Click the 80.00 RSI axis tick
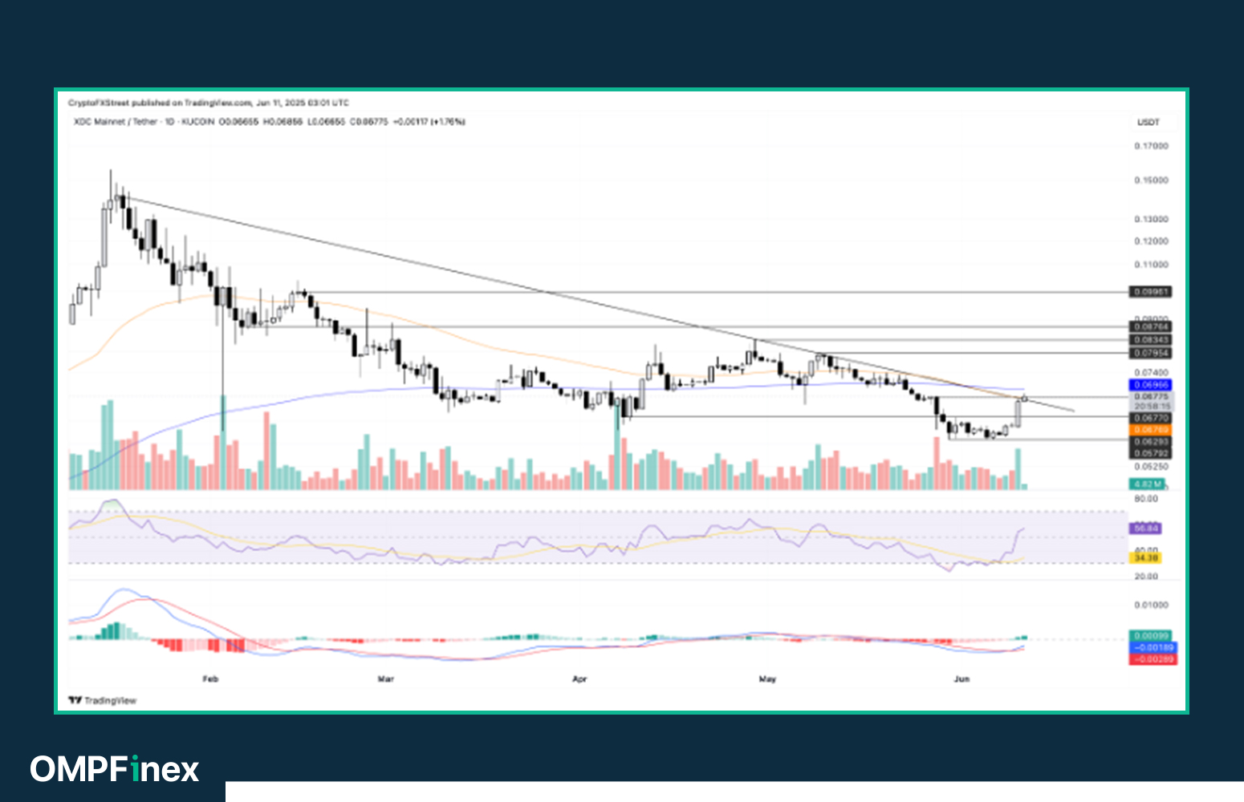Screen dimensions: 1244x802 pyautogui.click(x=1146, y=499)
